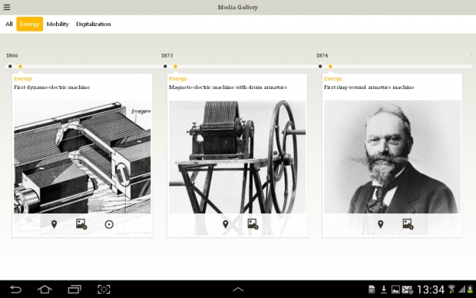476x298 pixels.
Task: Click the Energy label on the 1866 card
Action: (x=23, y=78)
